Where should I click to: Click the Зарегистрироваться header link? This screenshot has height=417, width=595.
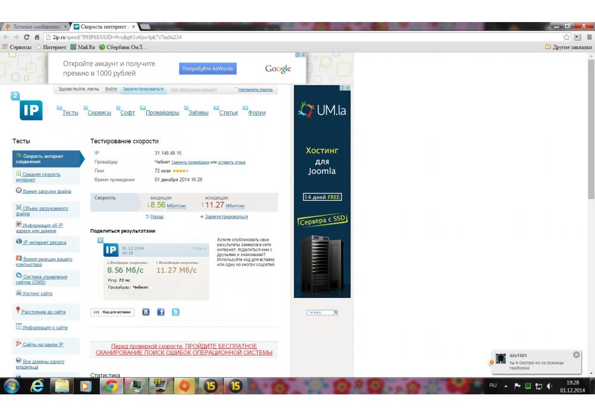pos(143,89)
